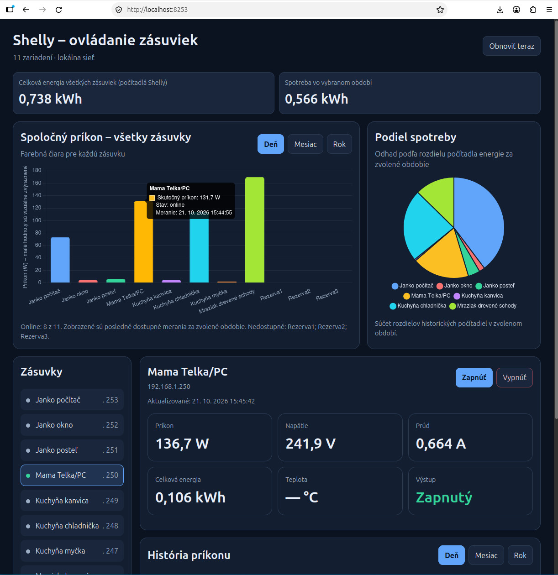
Task: Turn on the socket with Zapnúť
Action: 474,377
